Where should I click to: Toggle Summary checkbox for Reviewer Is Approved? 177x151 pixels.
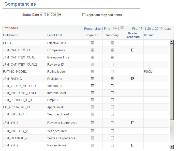[112, 123]
